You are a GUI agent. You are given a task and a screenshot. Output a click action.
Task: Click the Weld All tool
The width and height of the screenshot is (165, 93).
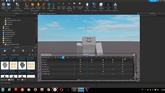pyautogui.click(x=74, y=6)
